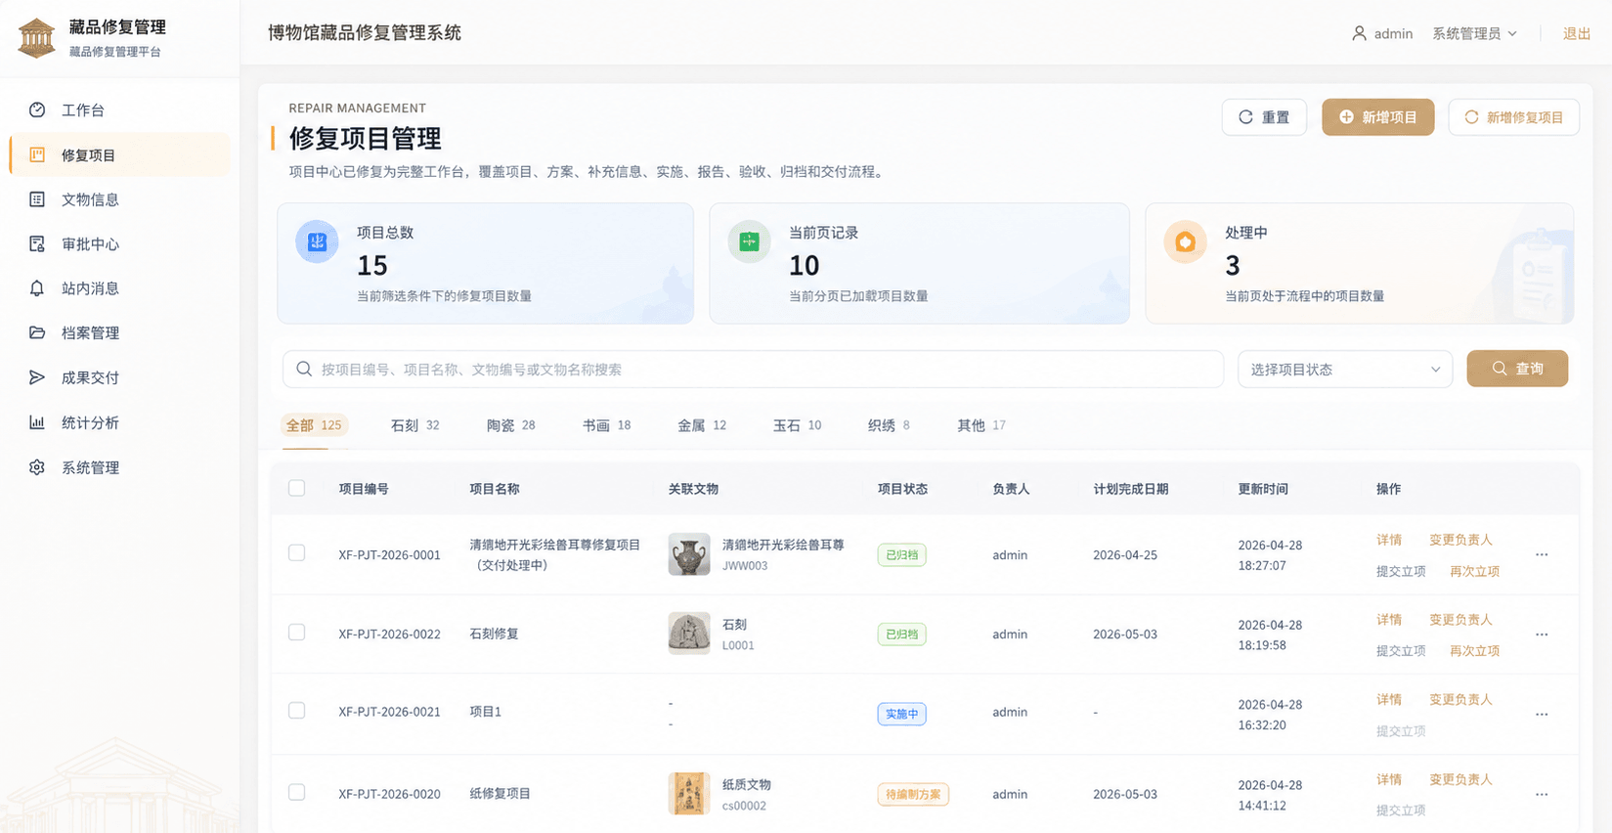The width and height of the screenshot is (1612, 833).
Task: Expand the 系统管理员 role dropdown
Action: pos(1474,33)
